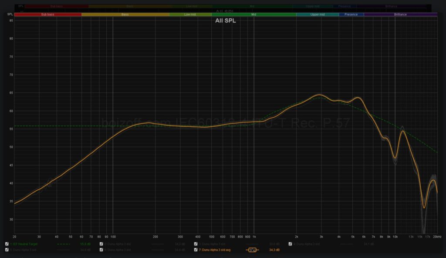Screen dimensions: 446x258
Task: Click the SPL axis label at top left
Action: click(x=10, y=14)
